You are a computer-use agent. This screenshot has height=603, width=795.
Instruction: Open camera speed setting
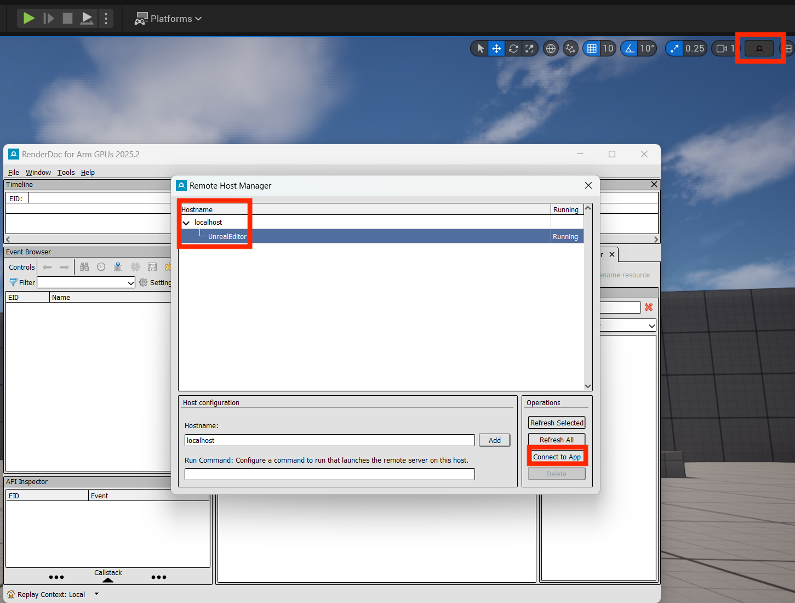click(724, 48)
